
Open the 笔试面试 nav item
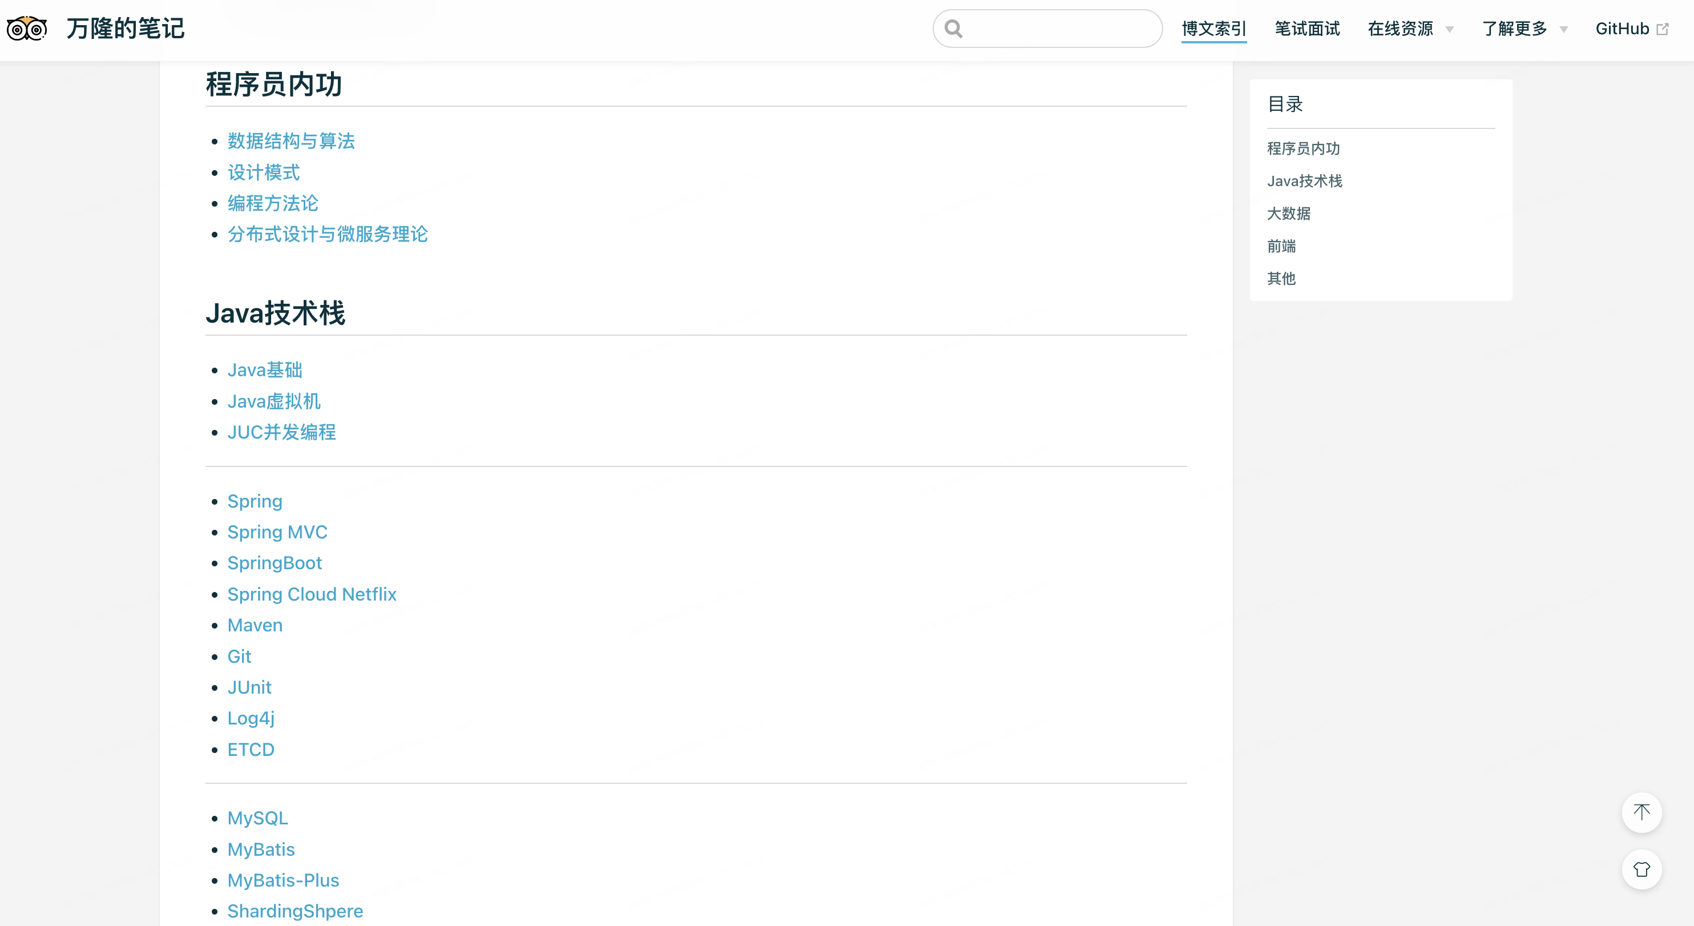tap(1306, 29)
